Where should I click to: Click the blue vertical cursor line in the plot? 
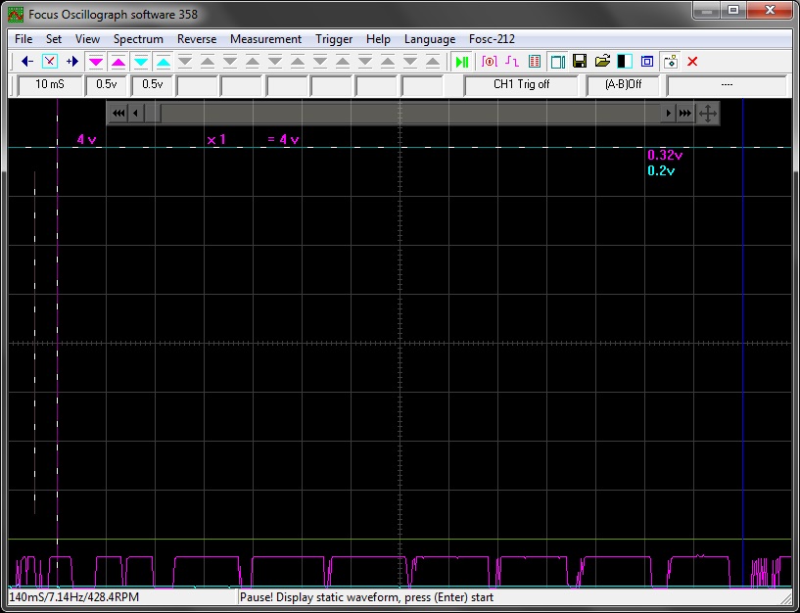(x=743, y=342)
